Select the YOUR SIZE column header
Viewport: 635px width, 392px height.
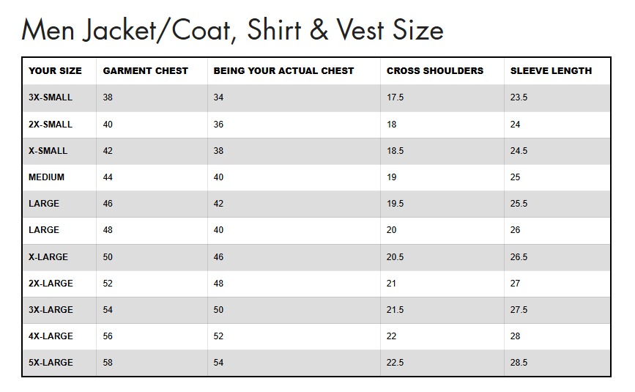(x=55, y=71)
